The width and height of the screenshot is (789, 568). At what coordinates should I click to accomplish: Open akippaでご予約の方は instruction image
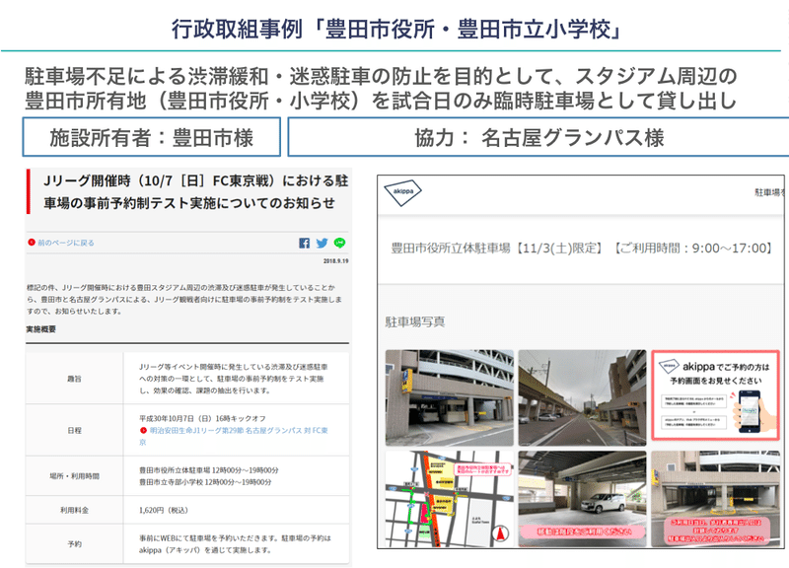(x=716, y=395)
